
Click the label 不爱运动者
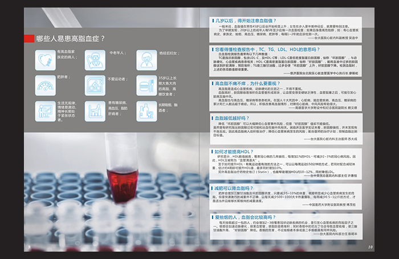point(117,79)
